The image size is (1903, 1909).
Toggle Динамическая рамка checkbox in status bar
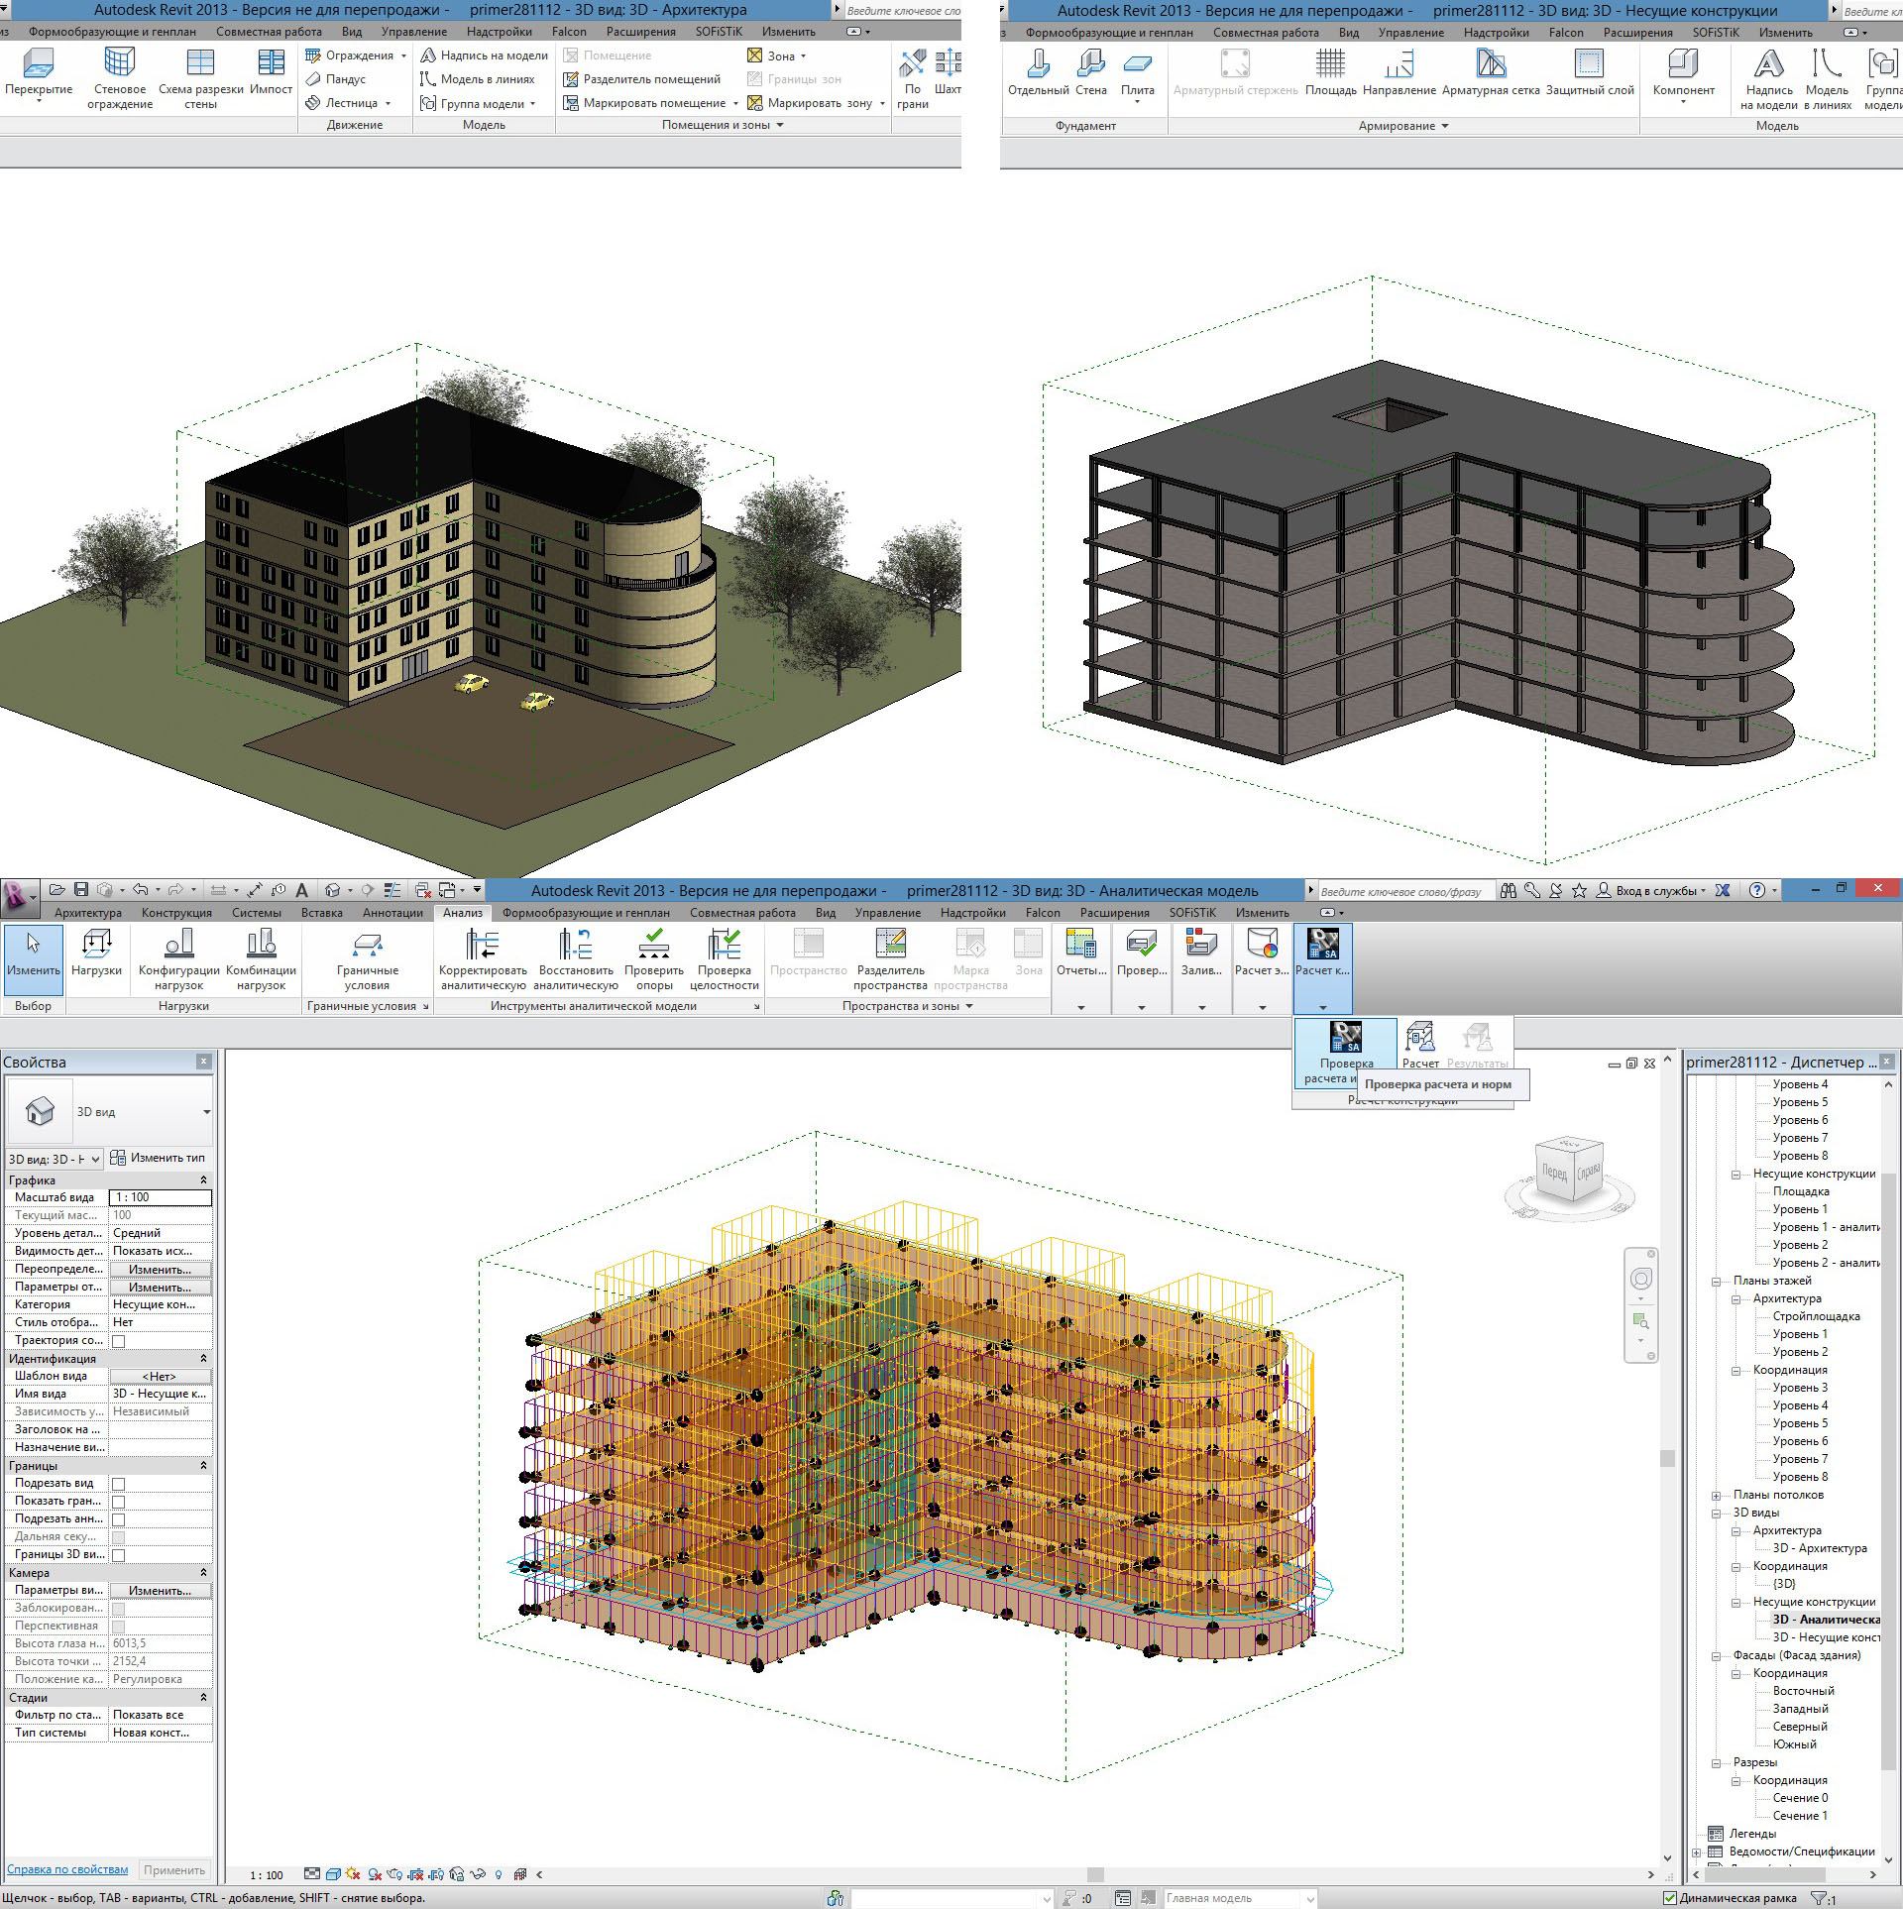point(1670,1898)
